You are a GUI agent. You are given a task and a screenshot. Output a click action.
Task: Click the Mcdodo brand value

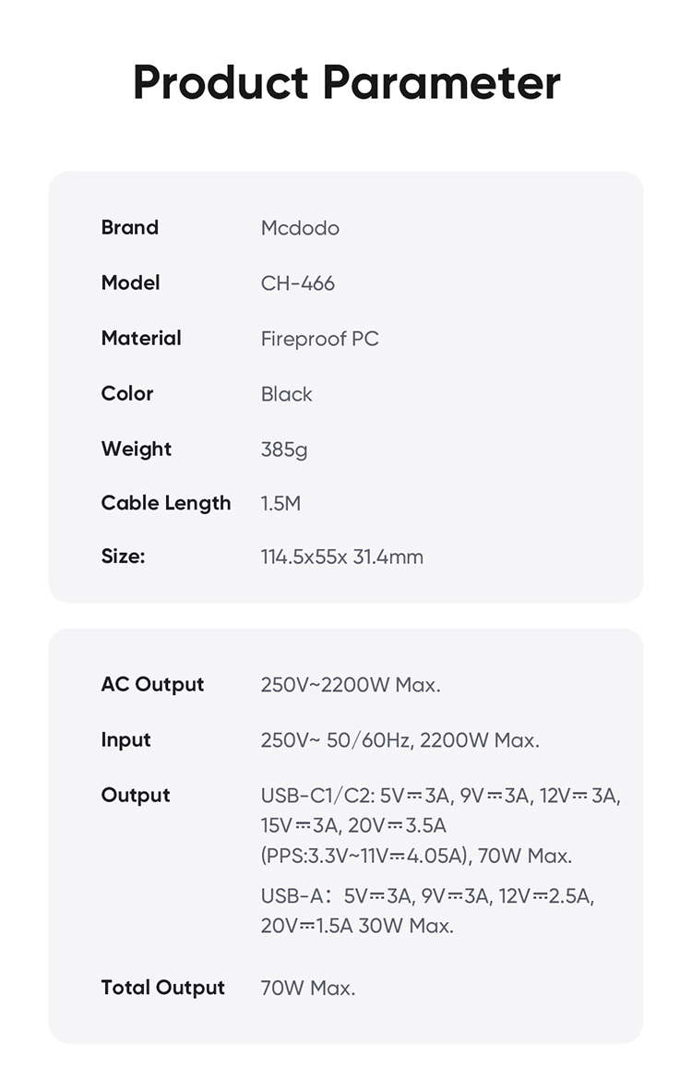(300, 228)
